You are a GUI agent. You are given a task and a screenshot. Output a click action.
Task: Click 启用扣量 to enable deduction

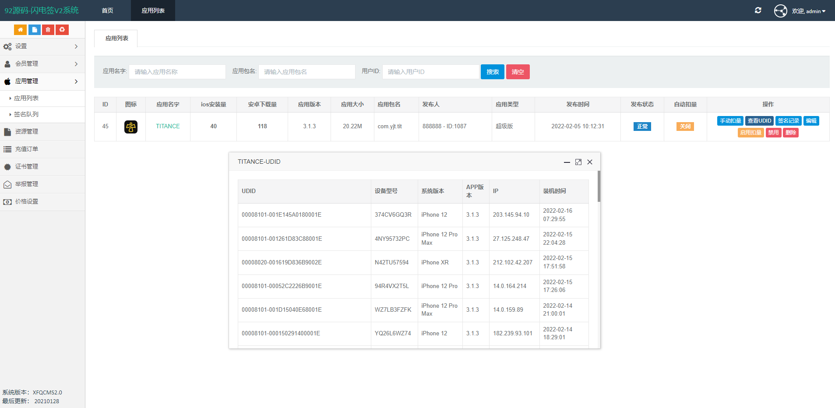click(x=750, y=133)
